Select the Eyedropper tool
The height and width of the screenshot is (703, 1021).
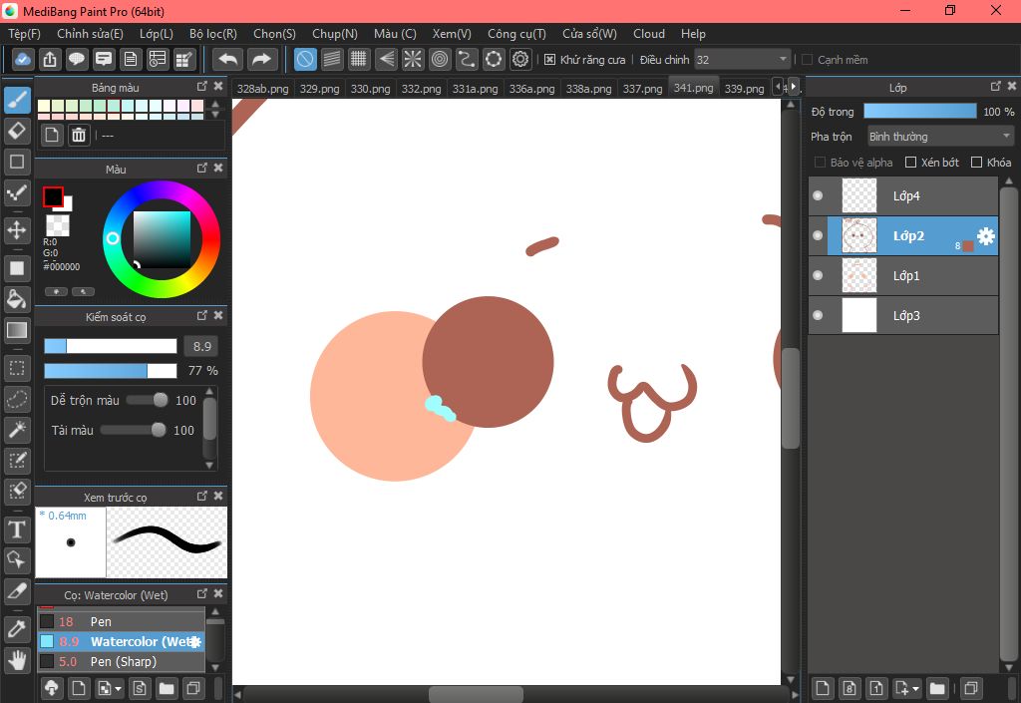[x=17, y=629]
